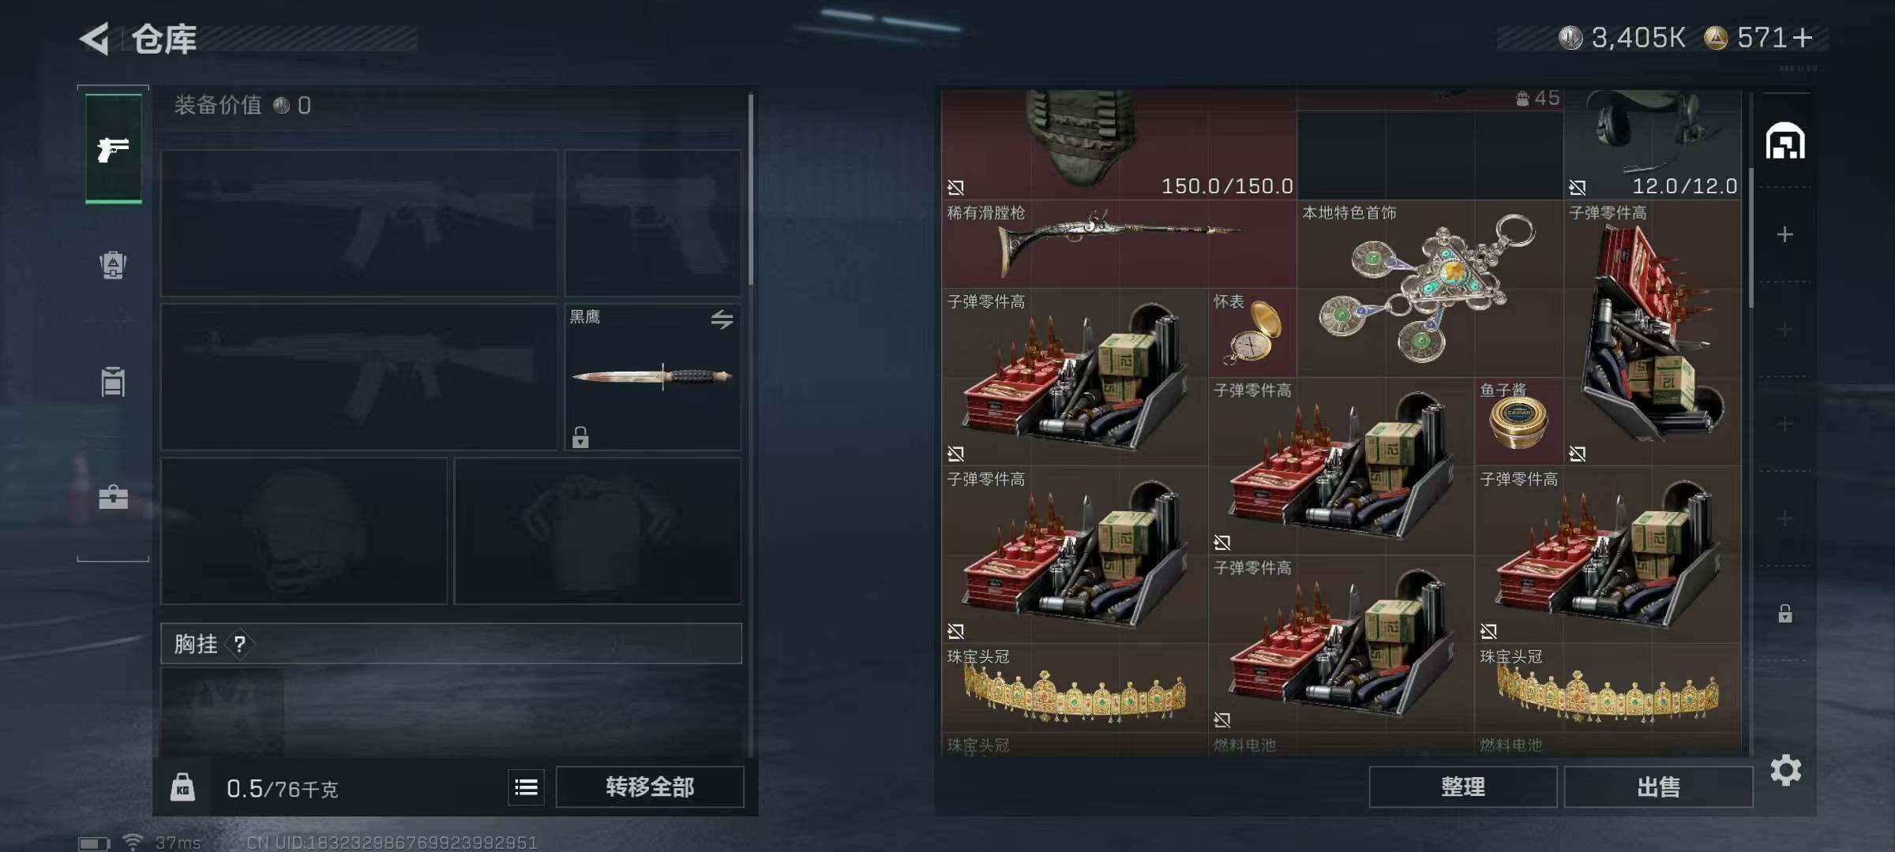Screen dimensions: 1895x852
Task: Select the main warehouse storage icon
Action: coord(1785,141)
